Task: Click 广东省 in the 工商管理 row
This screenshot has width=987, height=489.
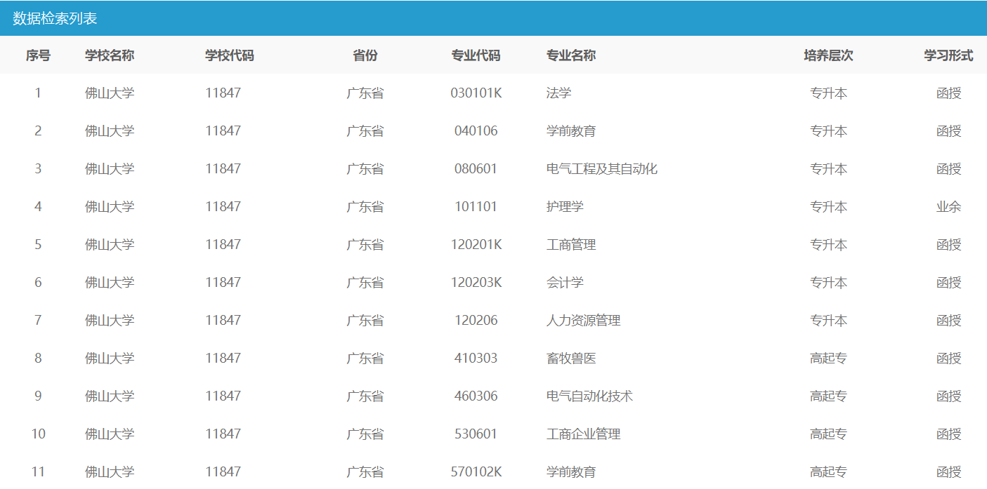Action: click(x=365, y=245)
